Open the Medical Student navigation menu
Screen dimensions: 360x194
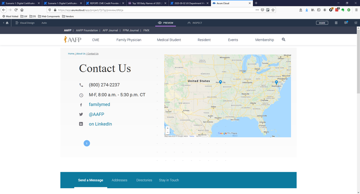169,40
